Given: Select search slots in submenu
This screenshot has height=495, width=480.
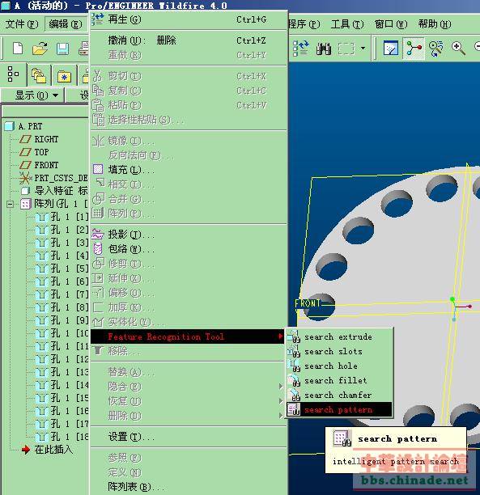Looking at the screenshot, I should 338,351.
